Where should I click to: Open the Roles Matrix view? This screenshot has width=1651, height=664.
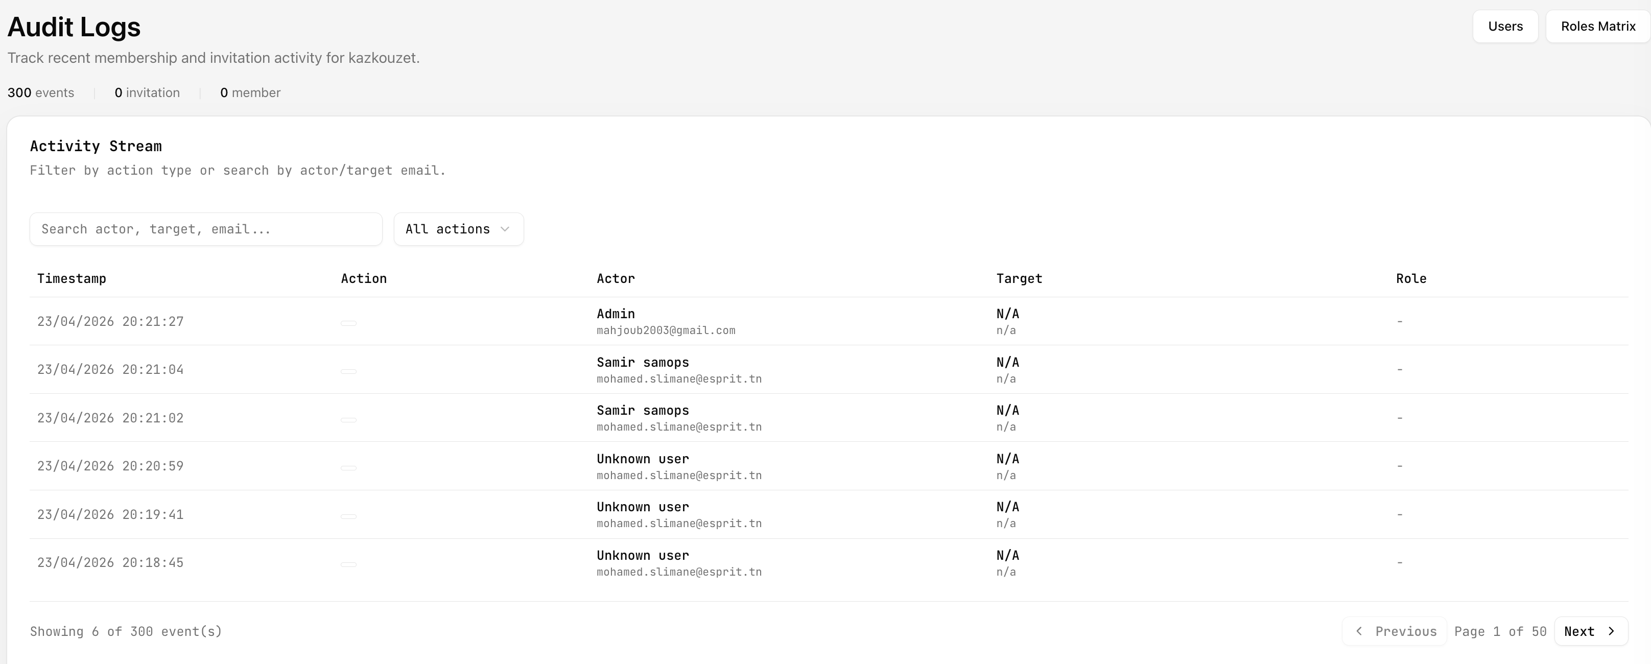(x=1598, y=26)
